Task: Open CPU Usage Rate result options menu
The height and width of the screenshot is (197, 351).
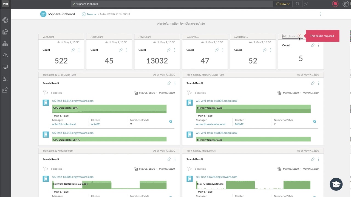Action: coord(175,83)
